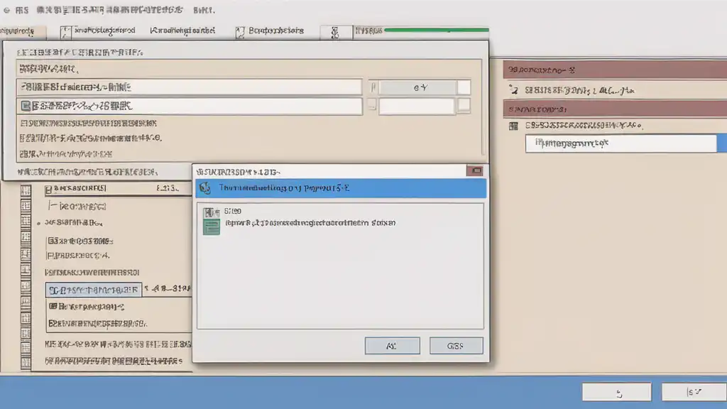The width and height of the screenshot is (727, 409).
Task: Open the Kıradılıq toolbar menu item
Action: [182, 31]
